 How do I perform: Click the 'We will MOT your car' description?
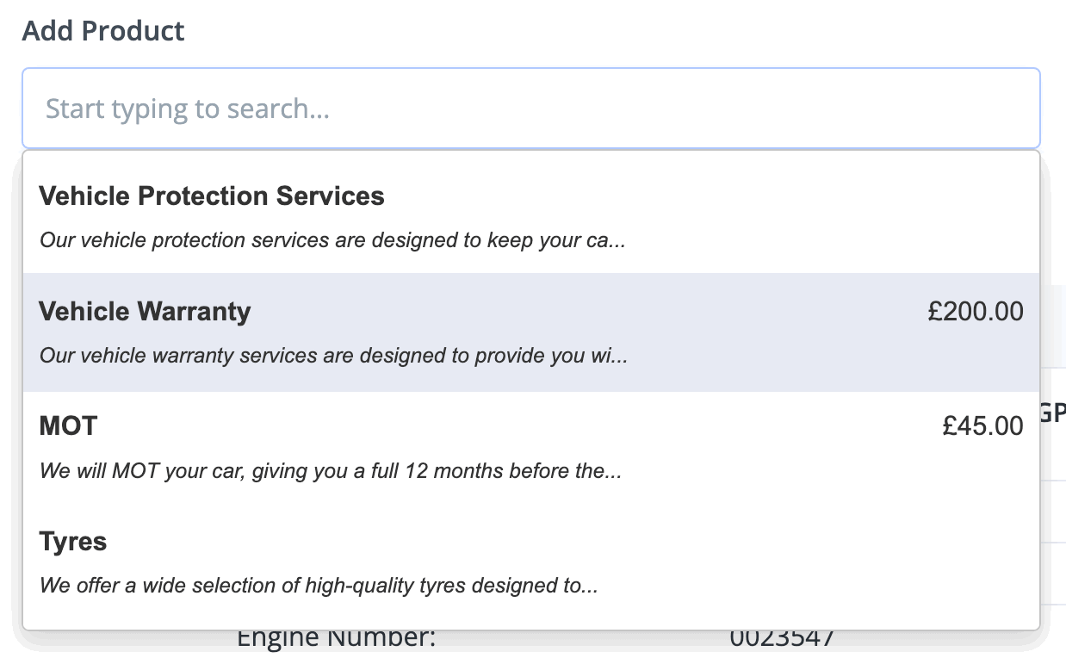pos(331,471)
